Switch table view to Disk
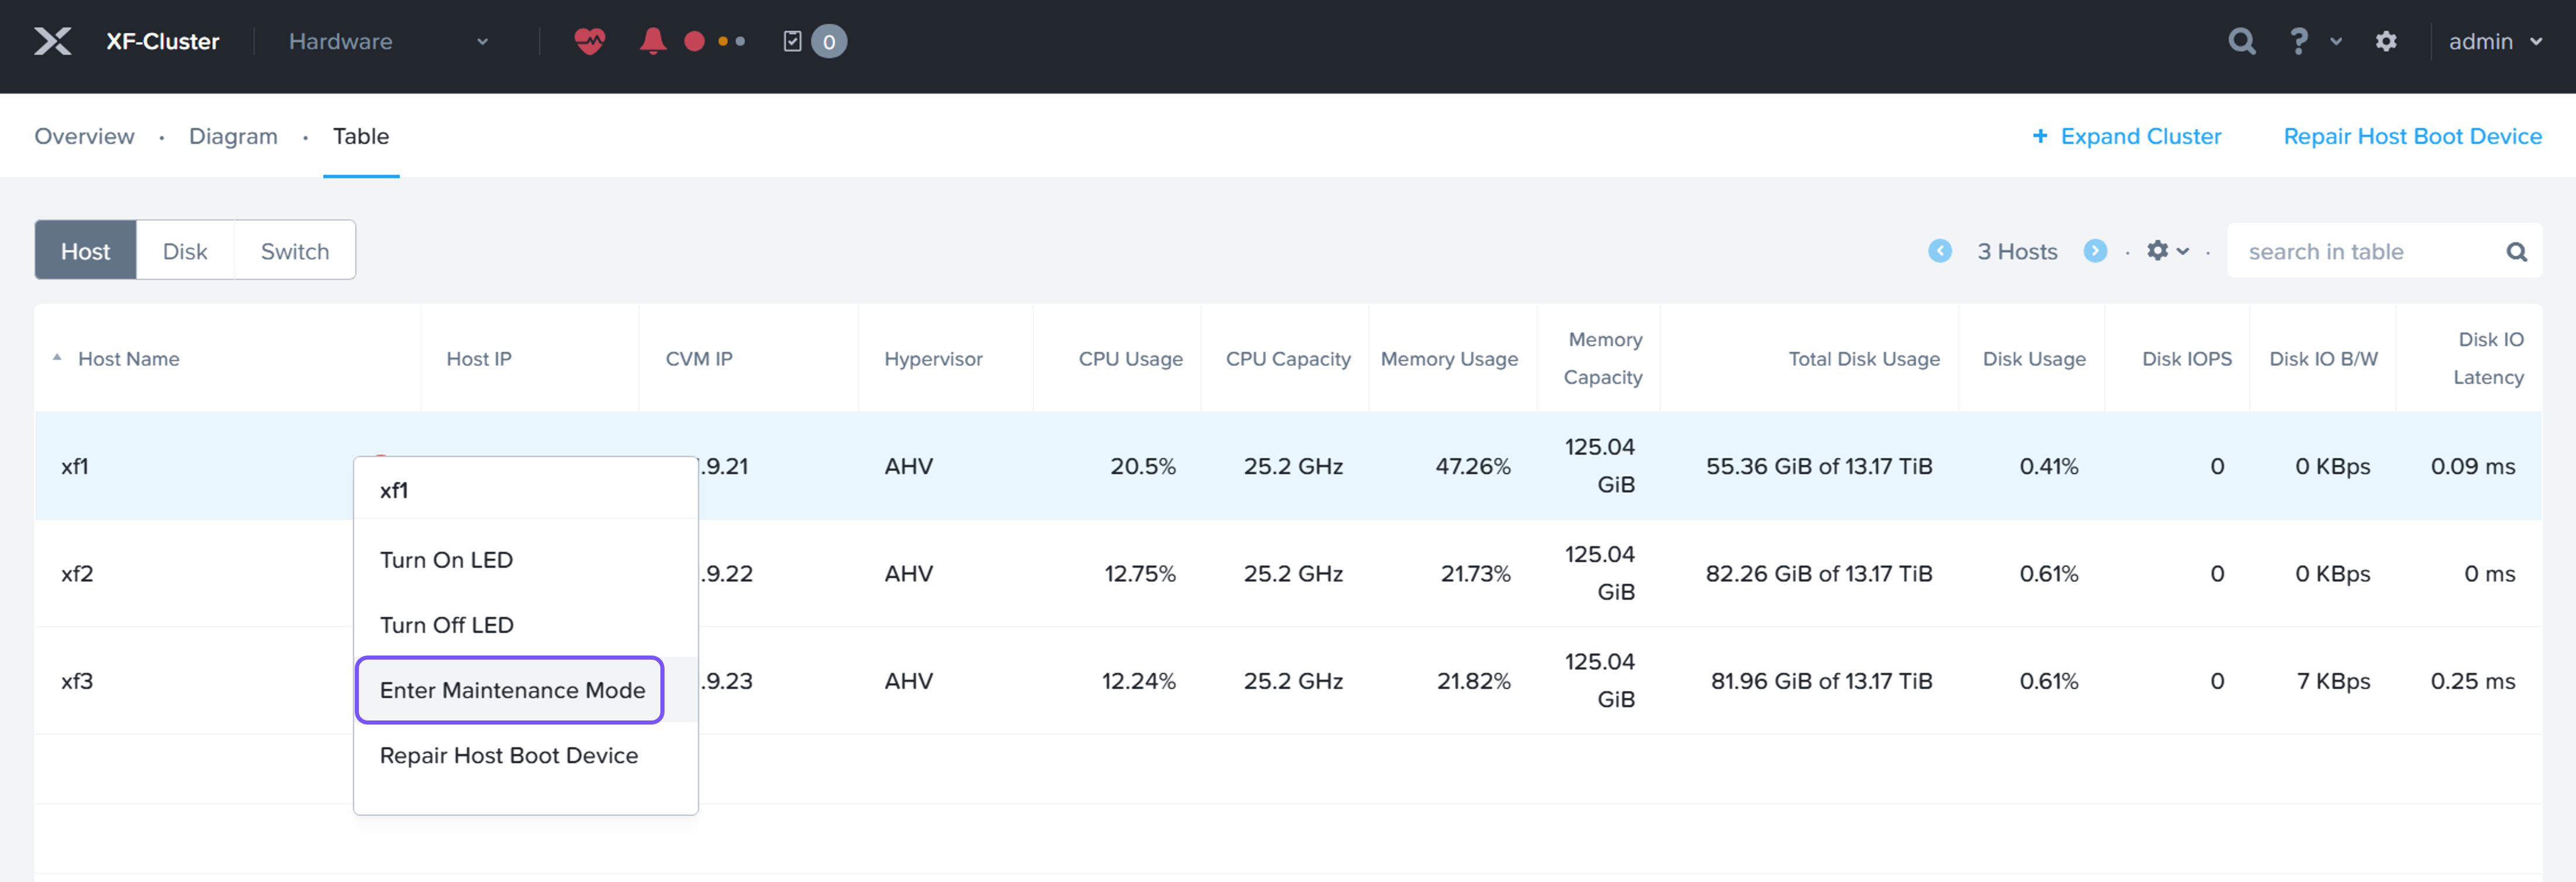The height and width of the screenshot is (882, 2576). pyautogui.click(x=185, y=251)
